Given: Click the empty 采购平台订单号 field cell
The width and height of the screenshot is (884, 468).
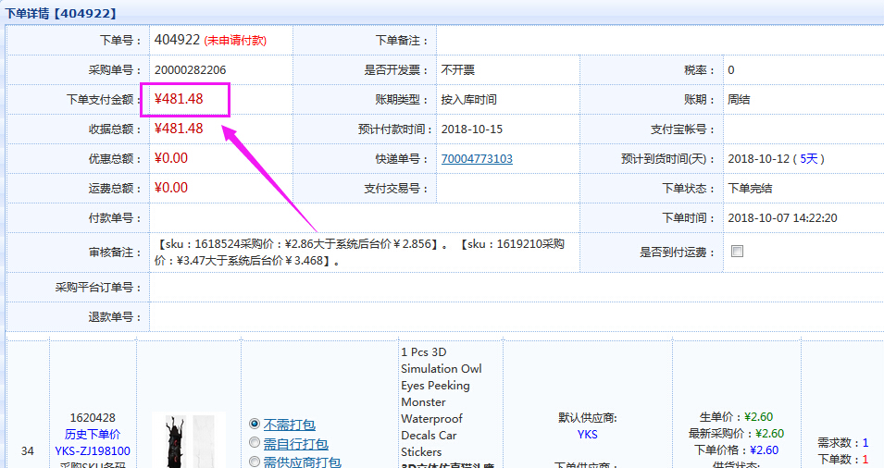Looking at the screenshot, I should [517, 288].
